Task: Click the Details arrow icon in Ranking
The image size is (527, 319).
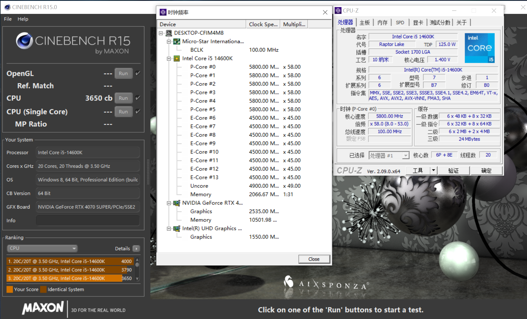Action: pos(136,248)
